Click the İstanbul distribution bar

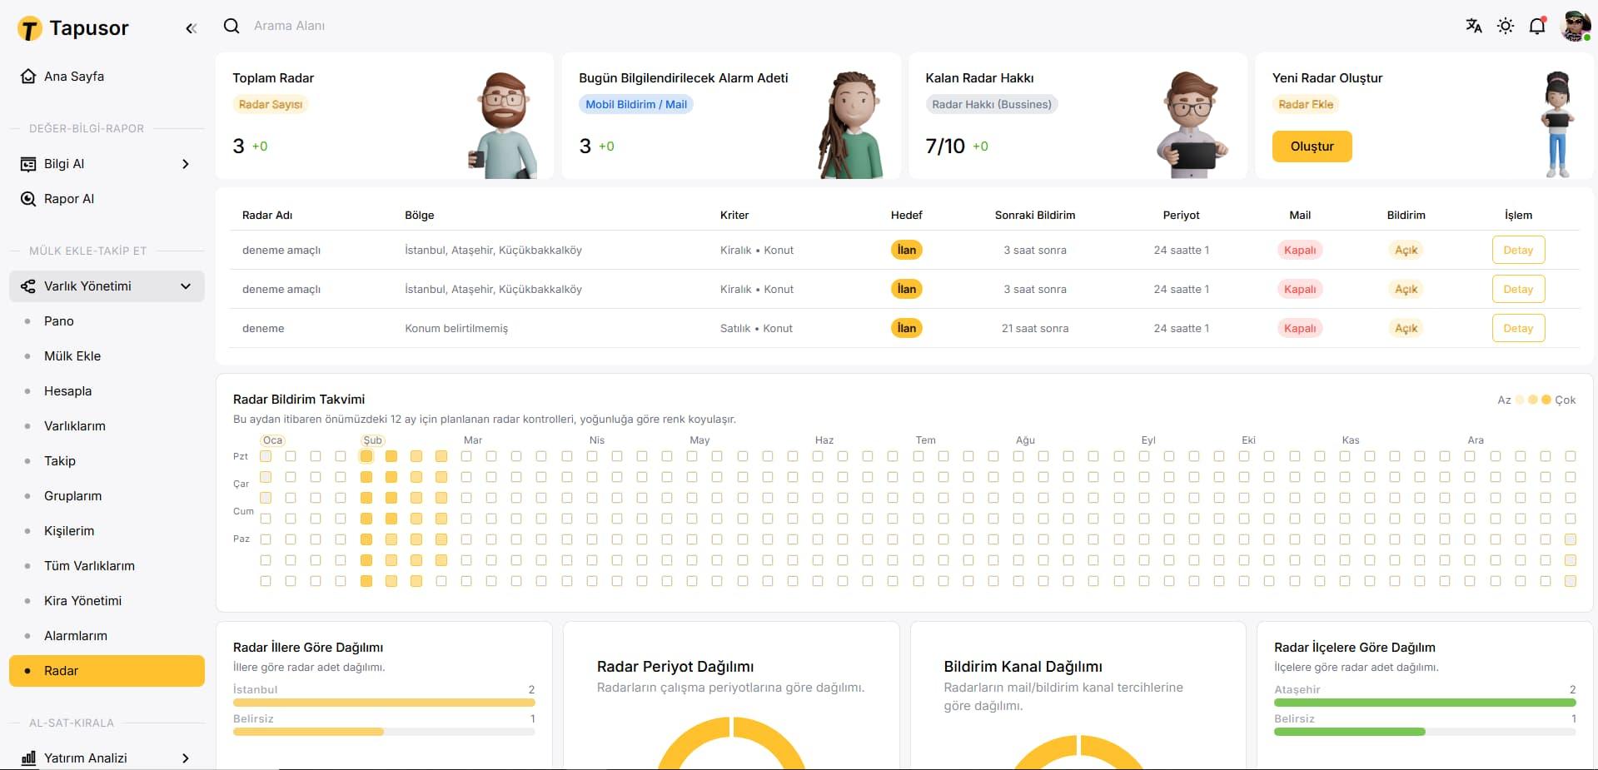tap(384, 703)
